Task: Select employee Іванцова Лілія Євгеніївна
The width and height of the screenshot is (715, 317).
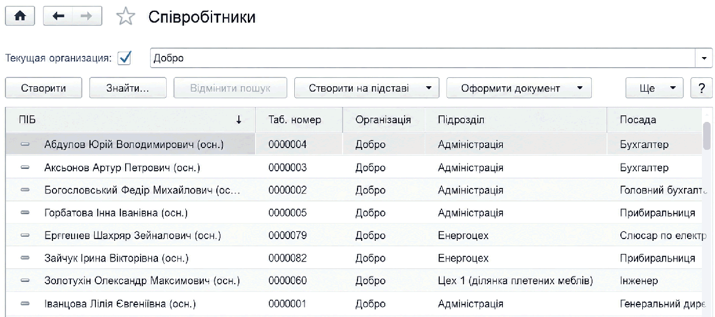Action: pos(120,305)
